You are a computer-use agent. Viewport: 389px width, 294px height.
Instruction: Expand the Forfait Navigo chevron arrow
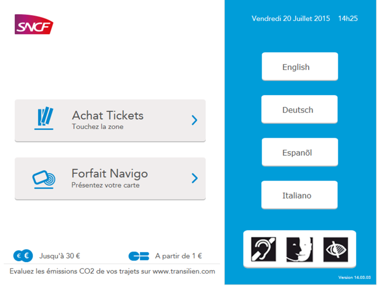pyautogui.click(x=194, y=178)
